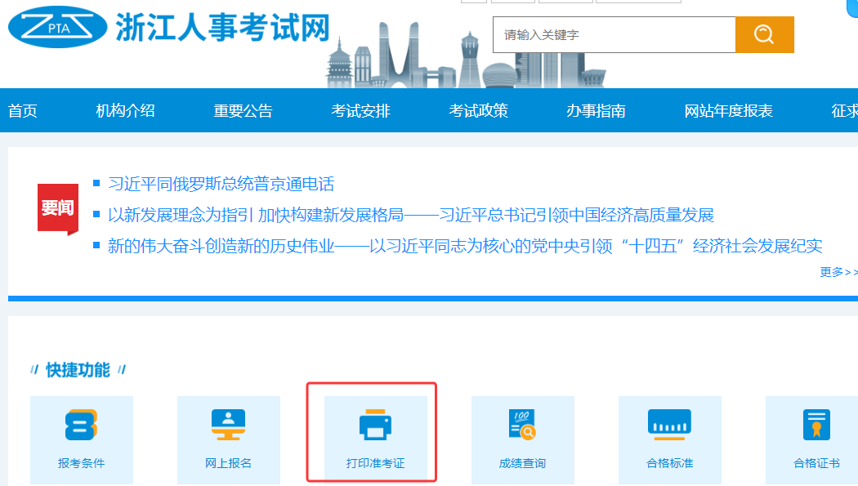858x486 pixels.
Task: Click the 合格证书 certificate icon
Action: [815, 425]
